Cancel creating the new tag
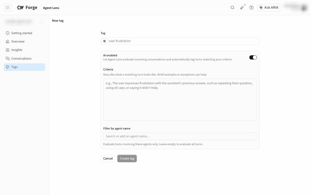The width and height of the screenshot is (311, 195). click(x=108, y=158)
